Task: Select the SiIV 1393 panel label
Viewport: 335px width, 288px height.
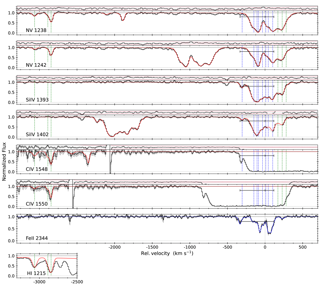Action: point(37,100)
